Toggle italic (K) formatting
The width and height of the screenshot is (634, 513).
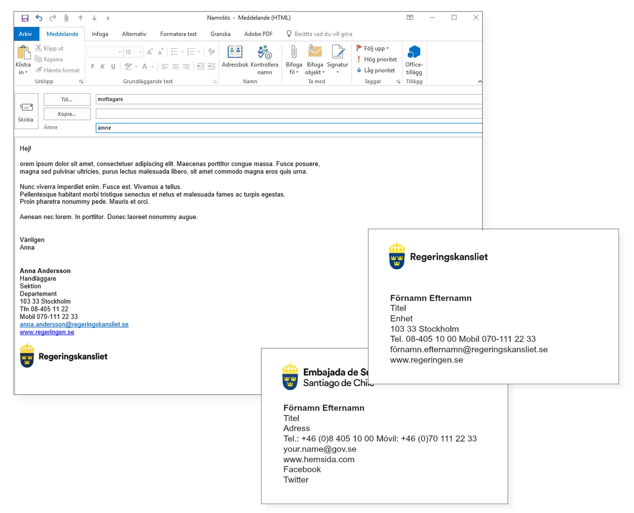coord(103,67)
